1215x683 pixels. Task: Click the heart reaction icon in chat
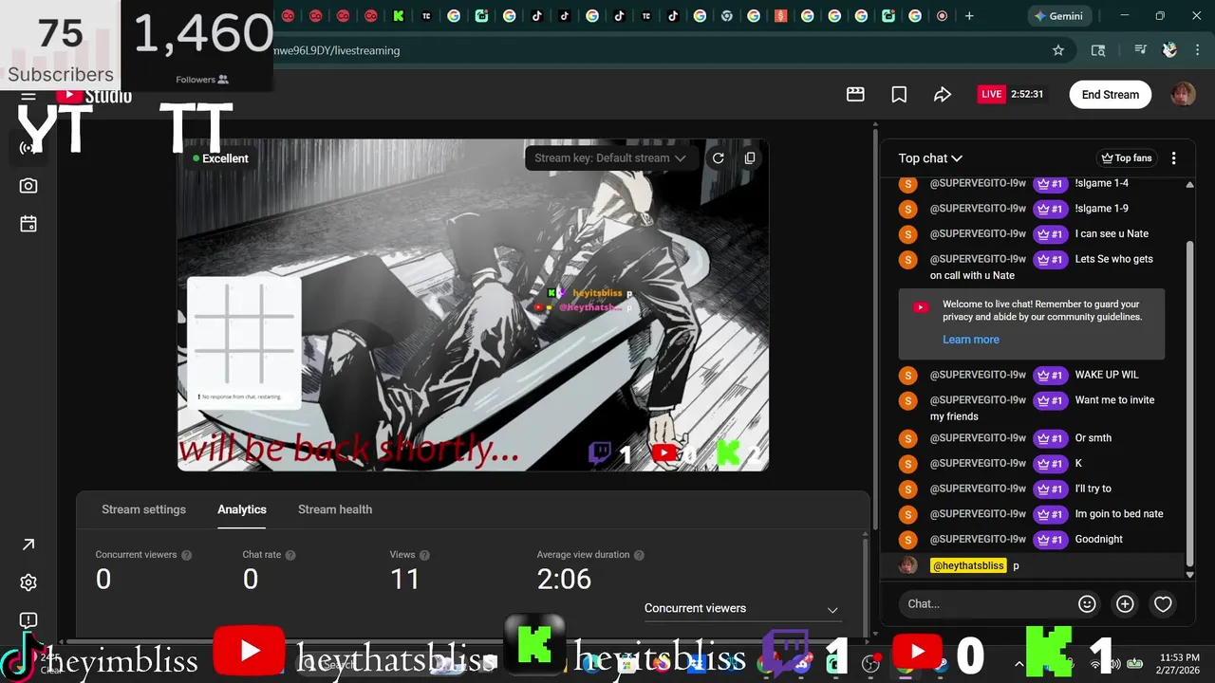[x=1163, y=603]
